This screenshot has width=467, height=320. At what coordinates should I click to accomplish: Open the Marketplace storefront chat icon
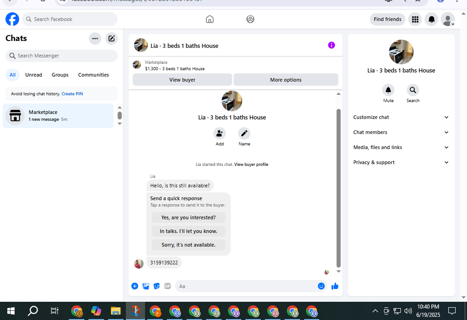tap(15, 116)
